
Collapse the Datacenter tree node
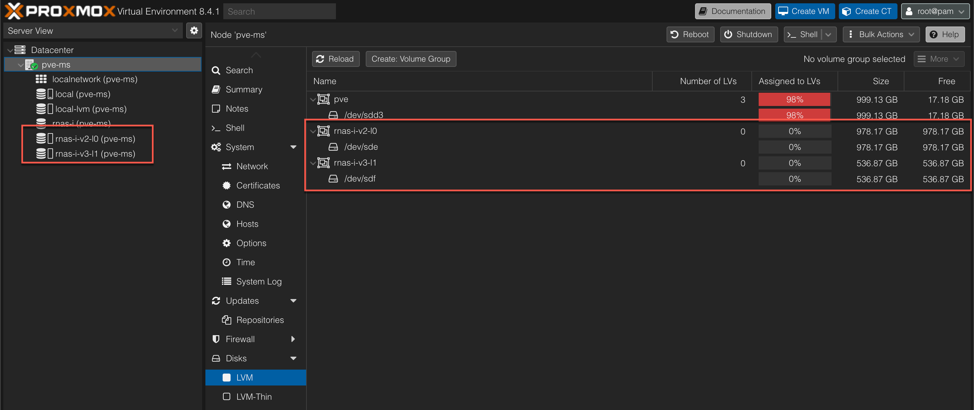(10, 50)
